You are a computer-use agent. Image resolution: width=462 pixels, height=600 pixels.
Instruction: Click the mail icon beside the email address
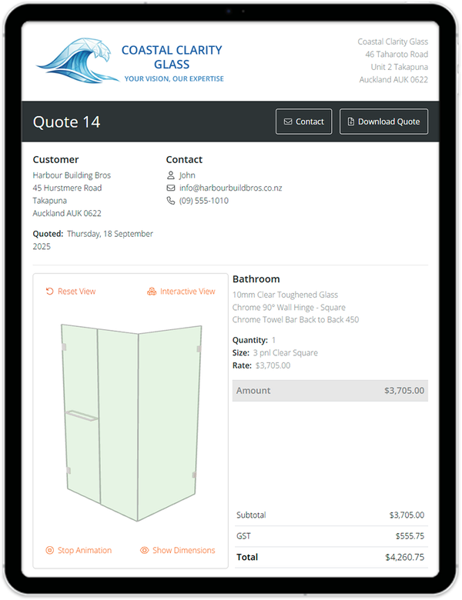pos(171,188)
